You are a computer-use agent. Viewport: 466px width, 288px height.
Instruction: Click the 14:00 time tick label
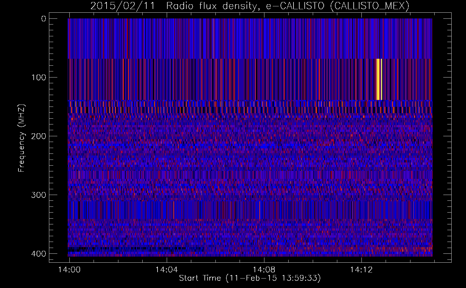(69, 270)
